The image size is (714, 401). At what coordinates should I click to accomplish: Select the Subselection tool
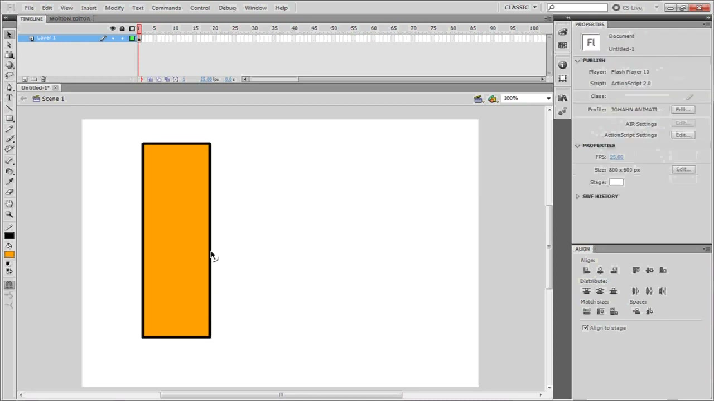coord(9,45)
